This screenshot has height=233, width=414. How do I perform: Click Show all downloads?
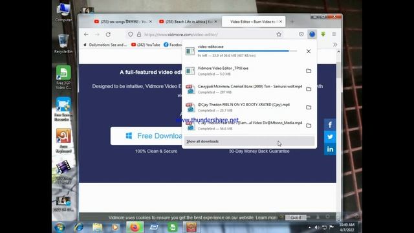click(249, 141)
